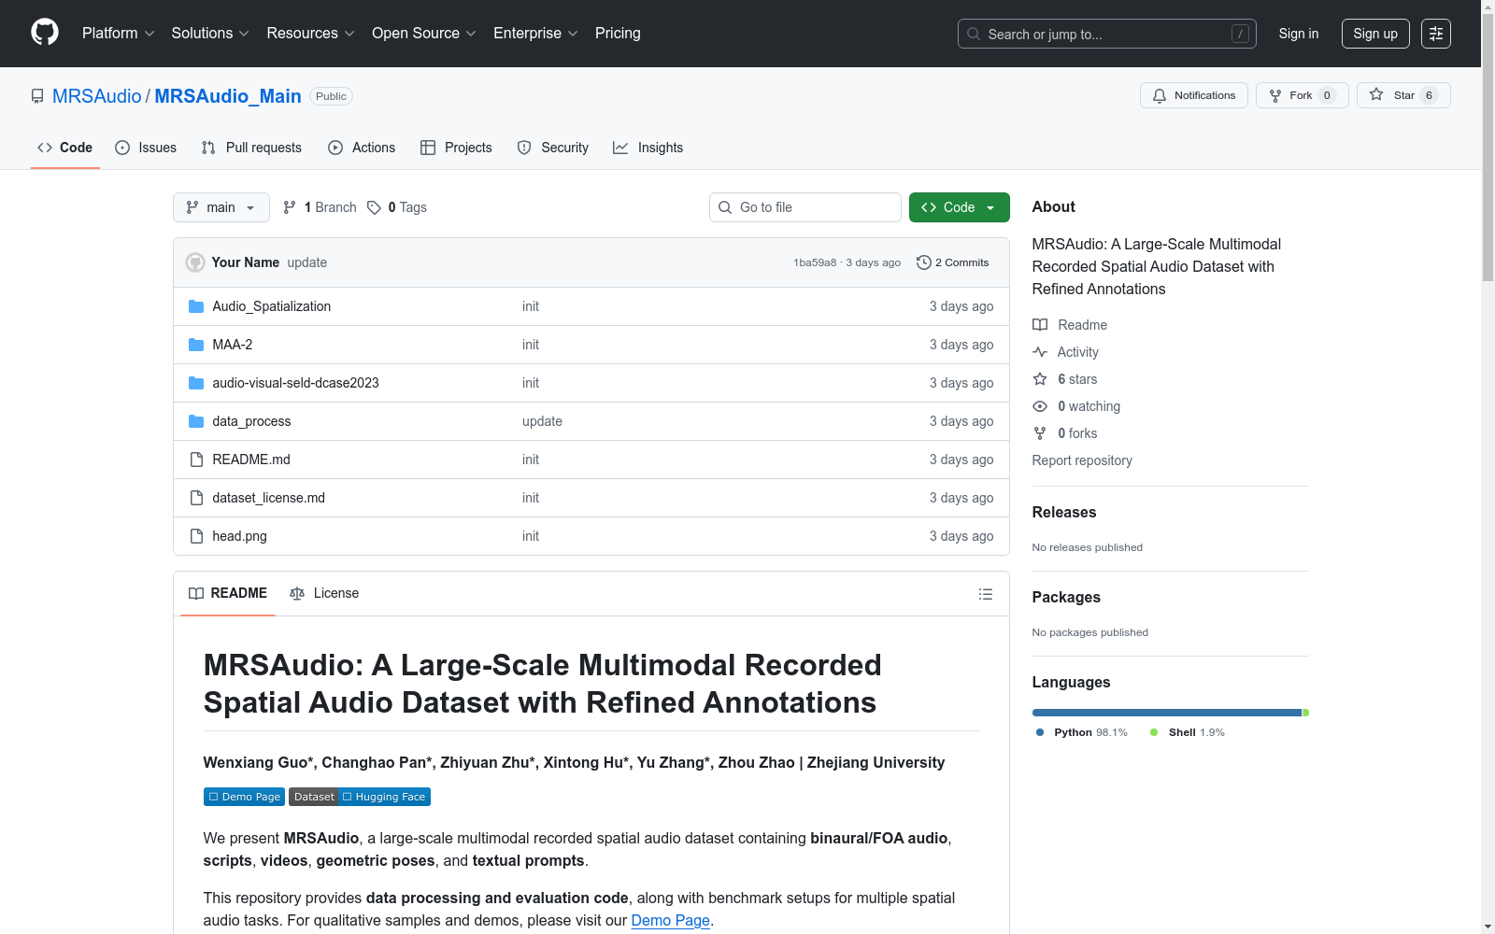Click the history clock icon by Commits

[x=924, y=262]
